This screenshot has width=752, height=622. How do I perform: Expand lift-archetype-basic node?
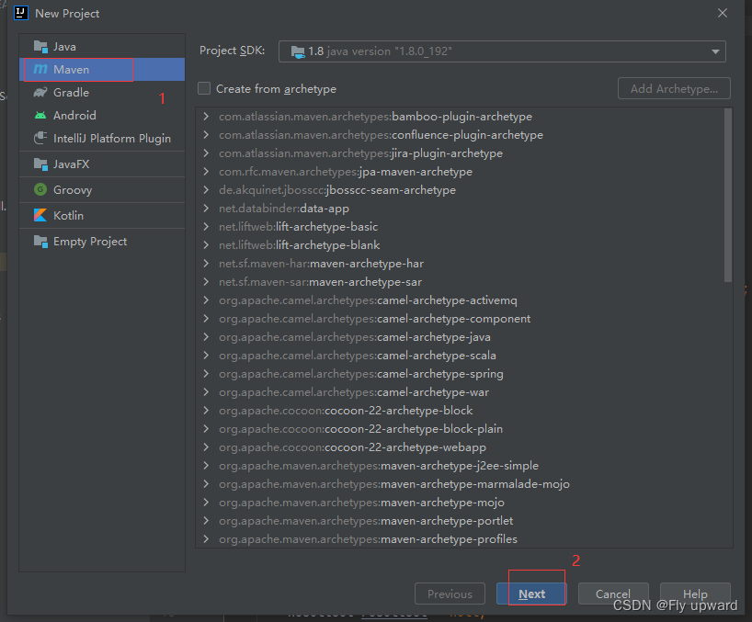pyautogui.click(x=206, y=227)
